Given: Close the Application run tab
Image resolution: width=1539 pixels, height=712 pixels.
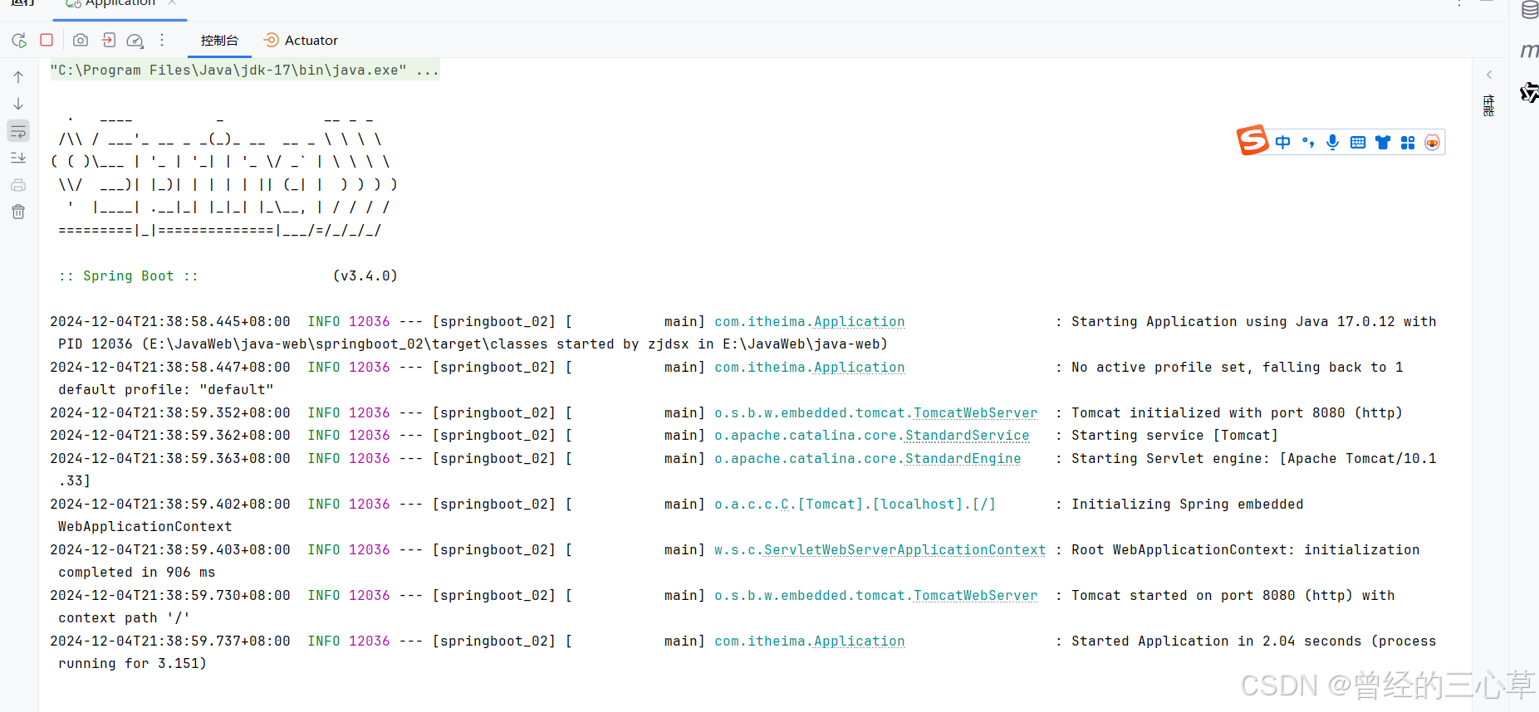Looking at the screenshot, I should pos(172,3).
